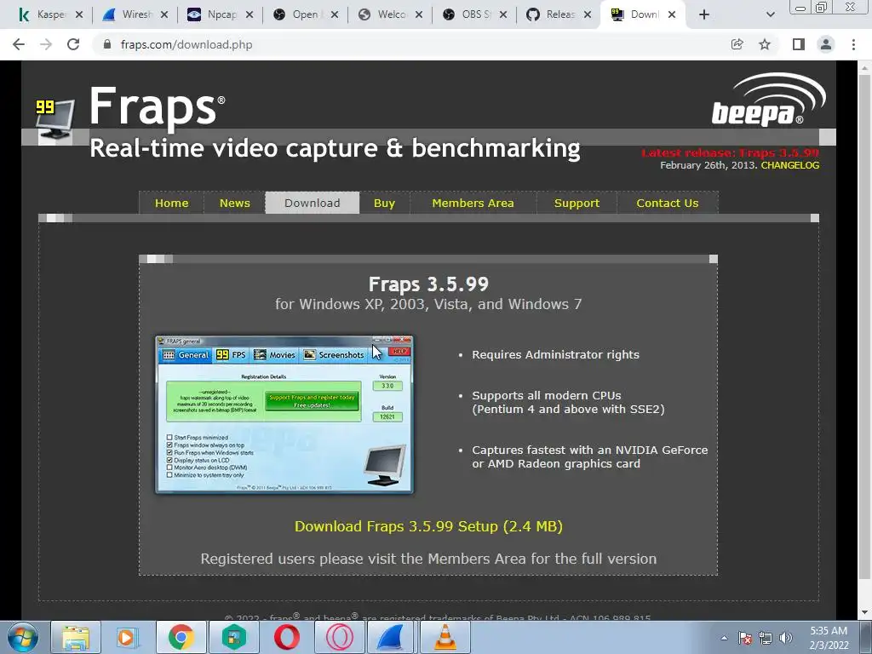
Task: Open a new browser tab
Action: [x=704, y=14]
